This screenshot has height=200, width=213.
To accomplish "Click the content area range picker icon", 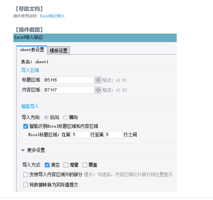I will click(x=98, y=90).
